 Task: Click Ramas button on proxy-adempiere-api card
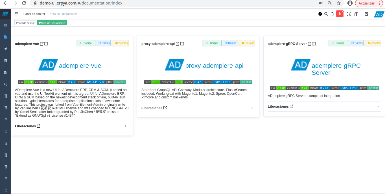tap(229, 43)
